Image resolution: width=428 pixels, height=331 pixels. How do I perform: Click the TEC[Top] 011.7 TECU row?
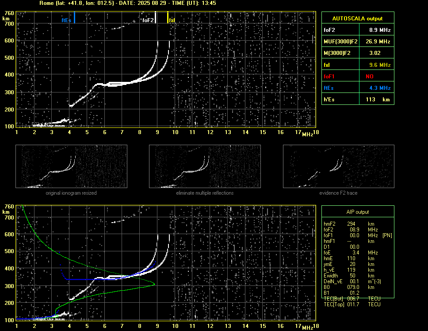[x=352, y=304]
